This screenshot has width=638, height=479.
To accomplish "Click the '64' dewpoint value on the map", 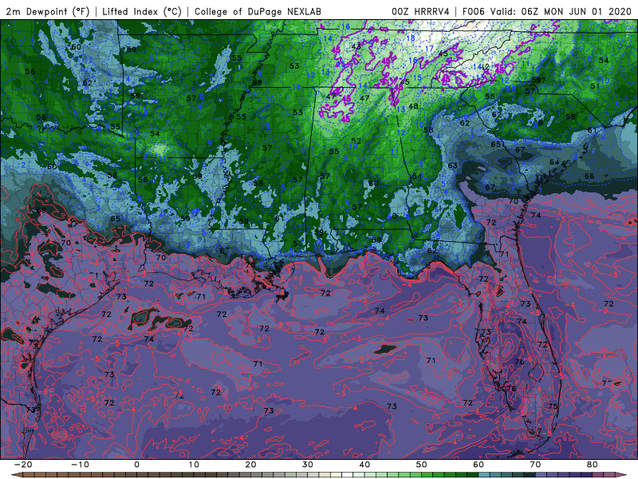I will coord(554,162).
